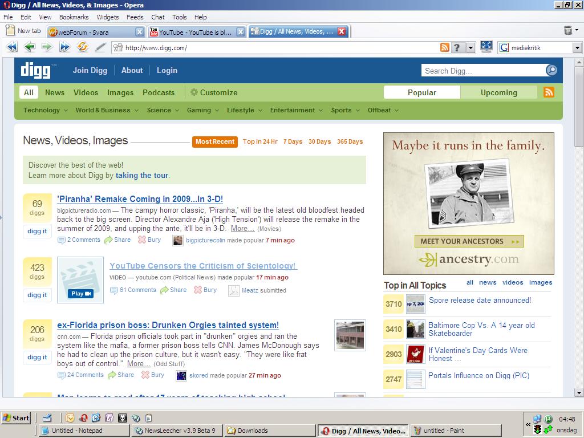
Task: Select the 365 Days filter
Action: [x=350, y=141]
